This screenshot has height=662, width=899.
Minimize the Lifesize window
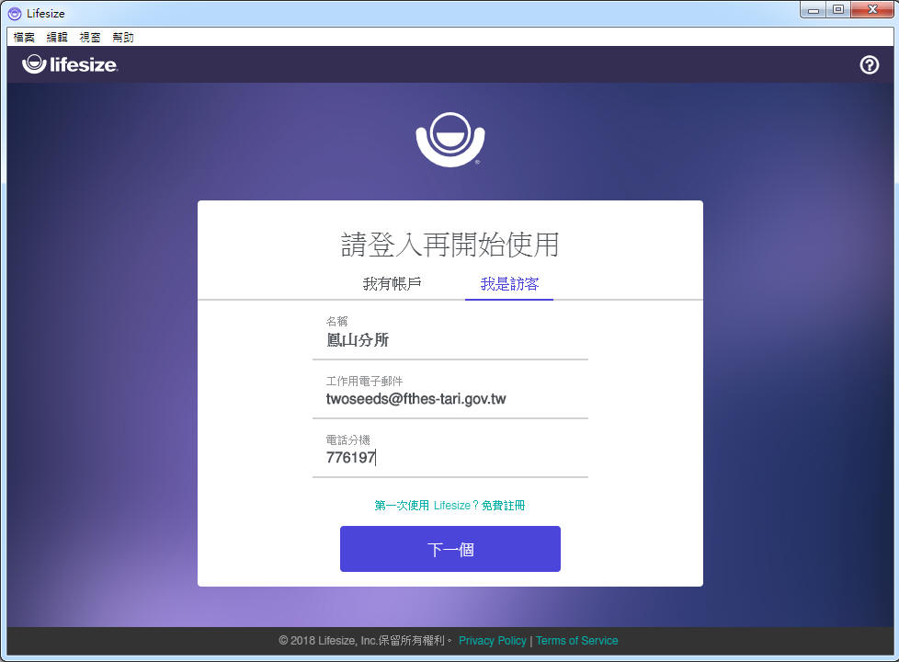tap(813, 10)
